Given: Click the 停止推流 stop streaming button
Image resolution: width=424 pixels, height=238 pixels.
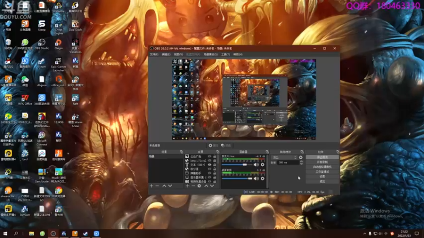Looking at the screenshot, I should click(322, 157).
